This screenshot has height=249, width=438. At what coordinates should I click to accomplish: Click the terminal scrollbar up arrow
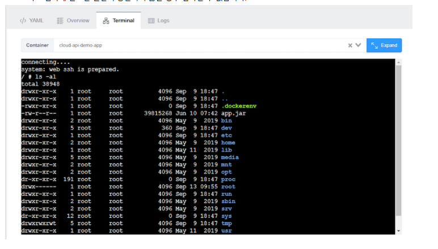coord(399,62)
